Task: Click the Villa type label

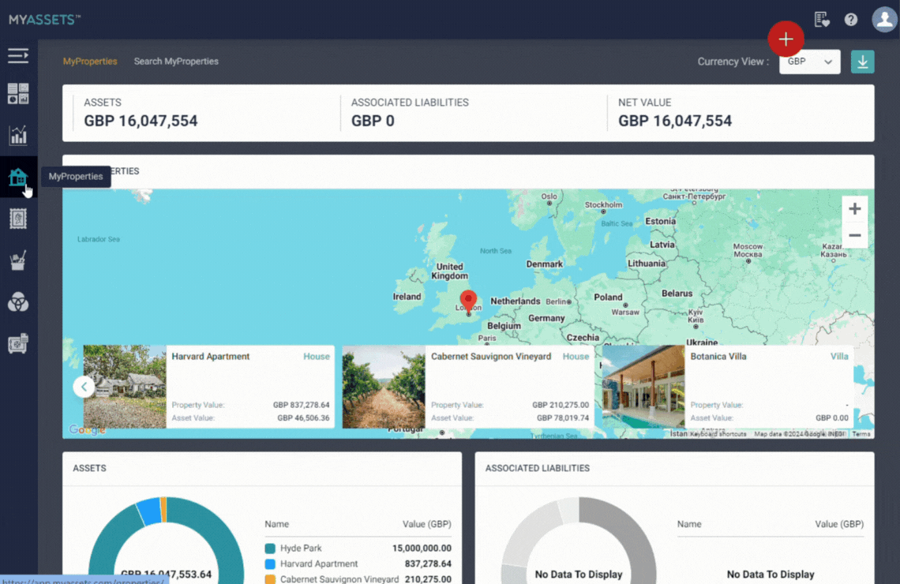Action: tap(839, 356)
